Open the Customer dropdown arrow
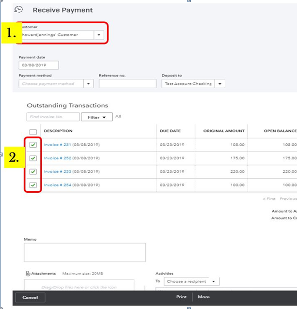 click(99, 35)
